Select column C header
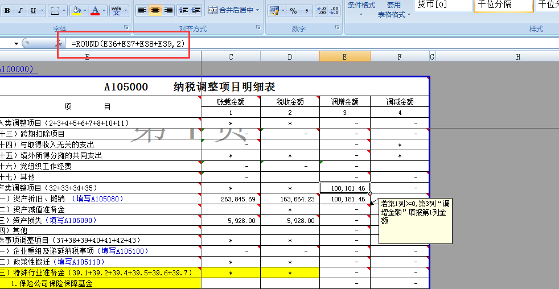 [231, 57]
